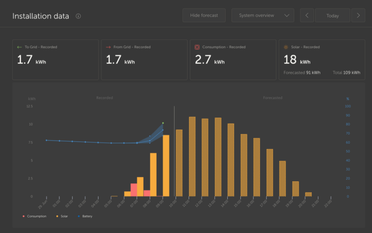Toggle the Consumption legend entry

click(x=35, y=216)
